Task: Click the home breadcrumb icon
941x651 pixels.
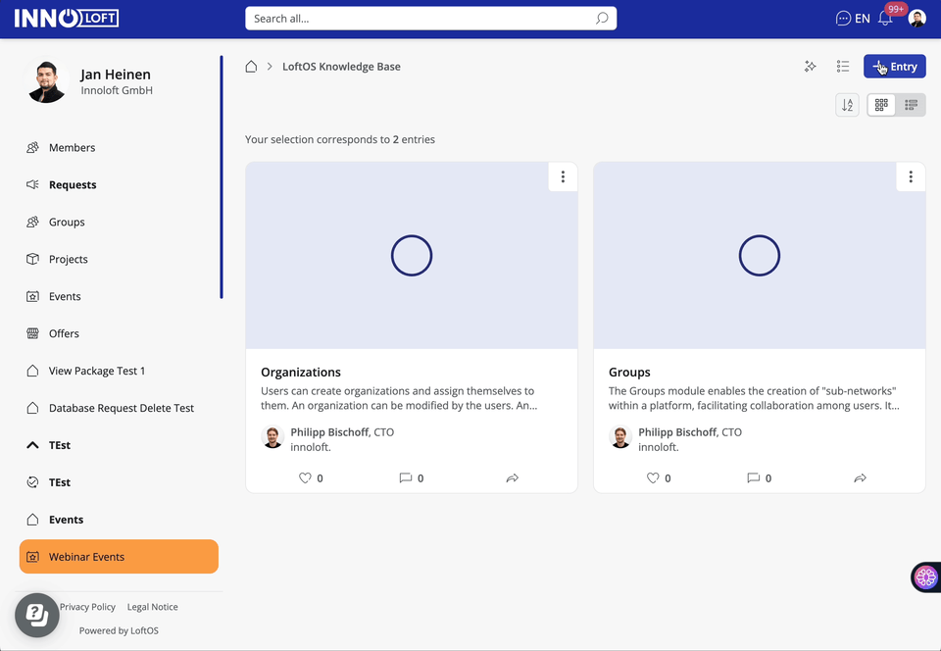Action: coord(251,67)
